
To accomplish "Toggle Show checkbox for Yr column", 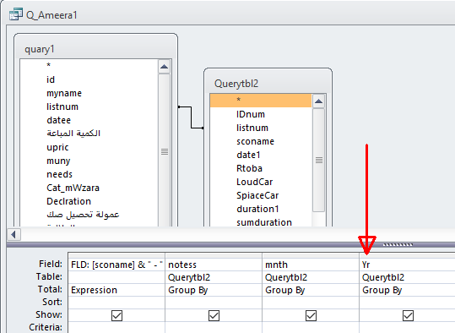I will 408,315.
